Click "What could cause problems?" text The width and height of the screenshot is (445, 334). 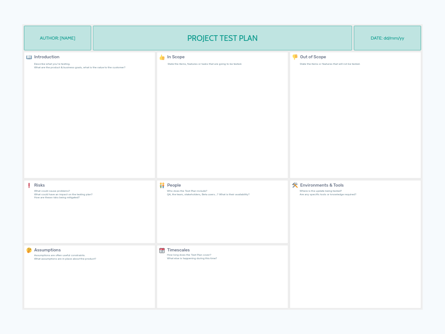pyautogui.click(x=52, y=191)
